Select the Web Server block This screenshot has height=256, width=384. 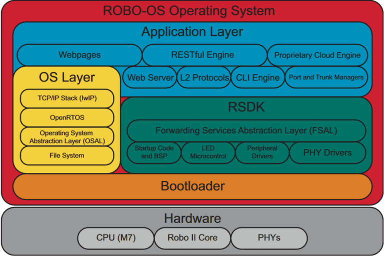point(149,77)
